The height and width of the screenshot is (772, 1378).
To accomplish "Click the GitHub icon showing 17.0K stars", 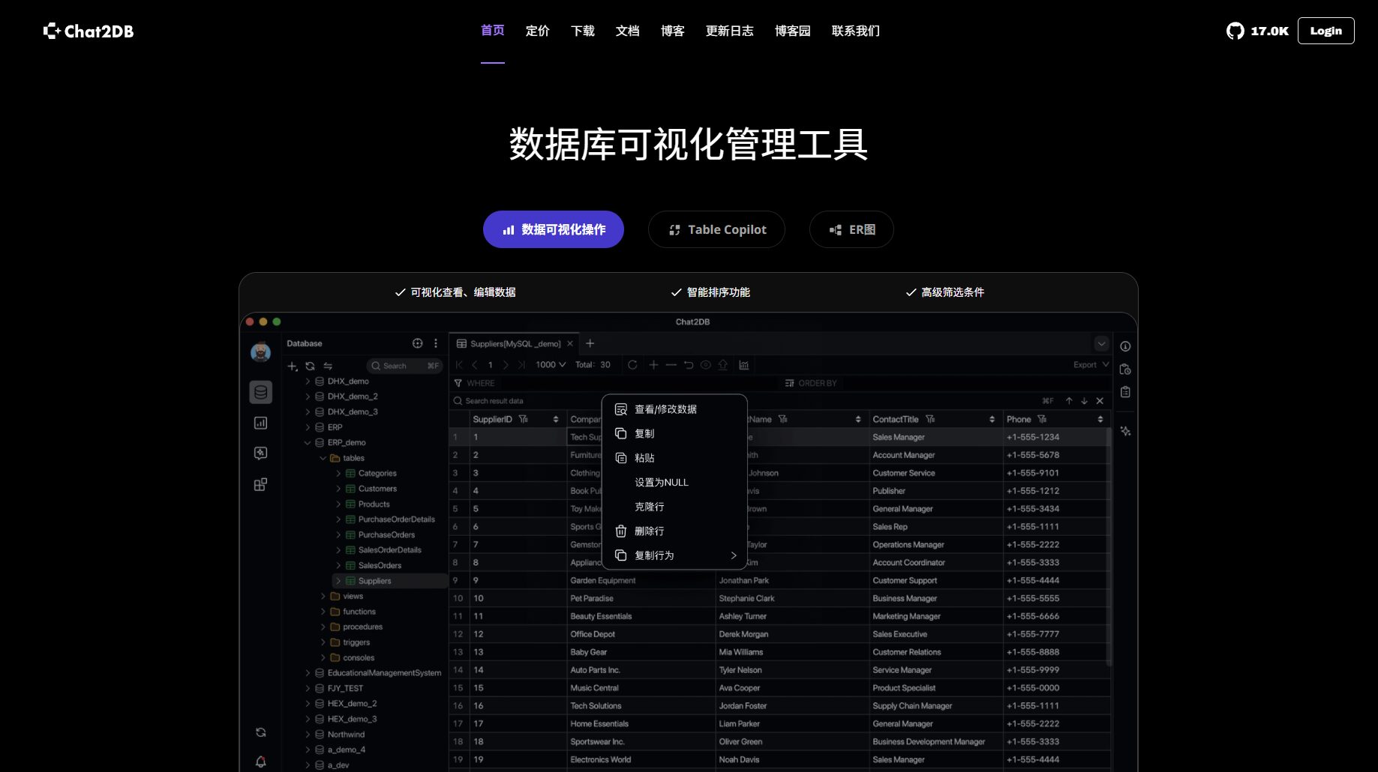I will click(x=1235, y=31).
